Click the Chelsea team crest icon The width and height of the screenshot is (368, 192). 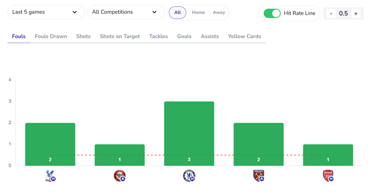pyautogui.click(x=189, y=175)
